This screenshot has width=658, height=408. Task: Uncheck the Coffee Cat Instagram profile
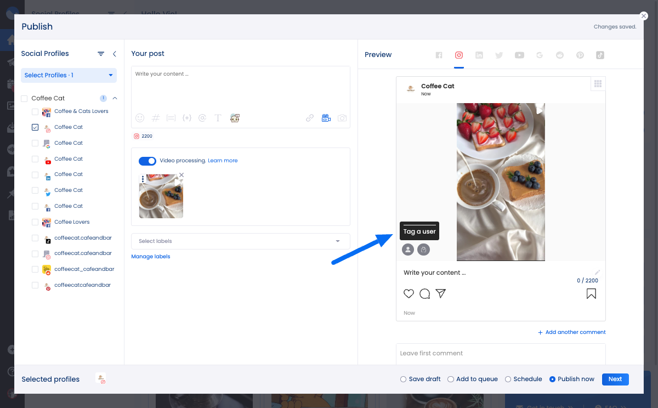click(x=35, y=127)
